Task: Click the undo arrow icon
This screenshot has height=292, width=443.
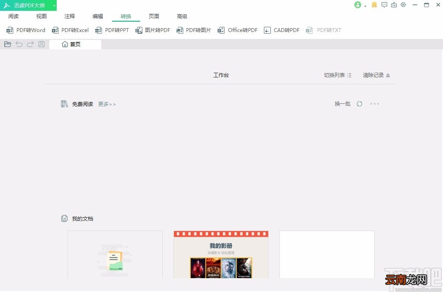Action: (19, 44)
